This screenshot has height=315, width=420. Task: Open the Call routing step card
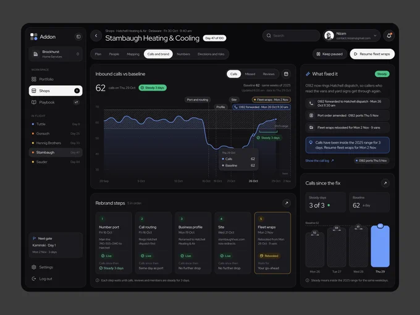[153, 243]
